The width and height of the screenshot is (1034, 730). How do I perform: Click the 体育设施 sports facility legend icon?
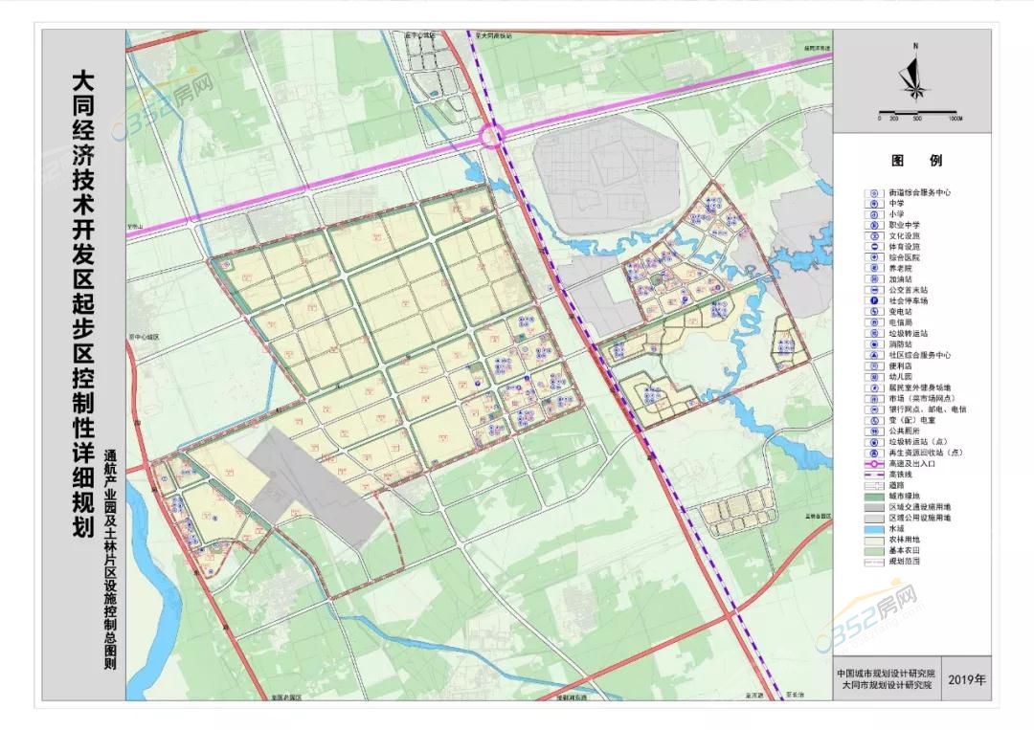(x=873, y=246)
